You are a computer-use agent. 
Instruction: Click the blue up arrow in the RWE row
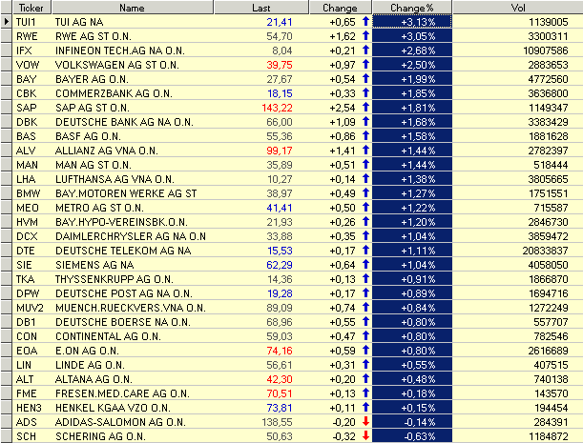tap(365, 35)
